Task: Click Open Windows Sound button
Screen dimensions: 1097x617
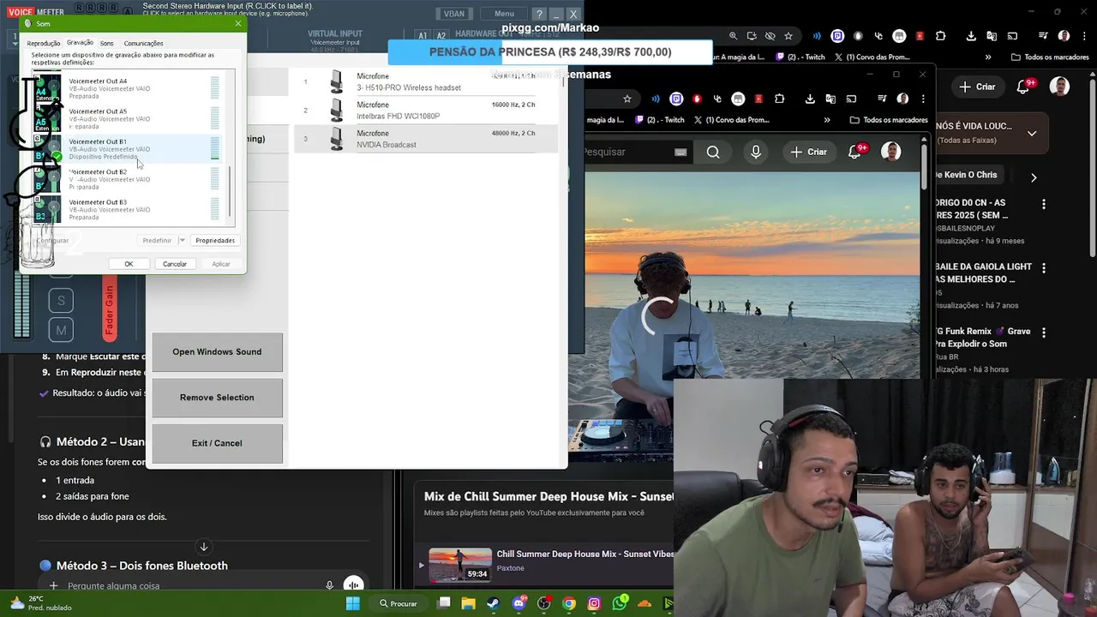Action: click(x=217, y=352)
